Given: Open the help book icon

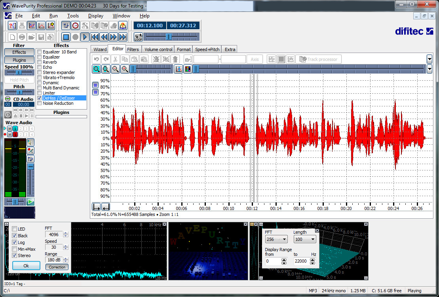Looking at the screenshot, I should 123,26.
